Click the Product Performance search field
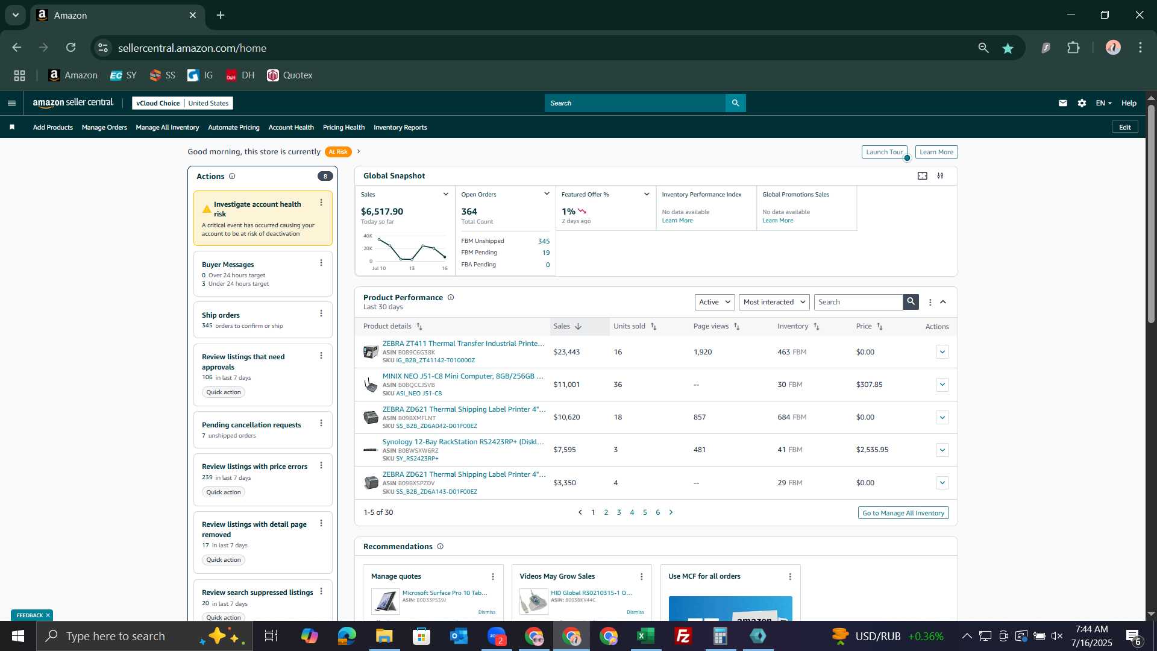The height and width of the screenshot is (651, 1157). point(858,302)
